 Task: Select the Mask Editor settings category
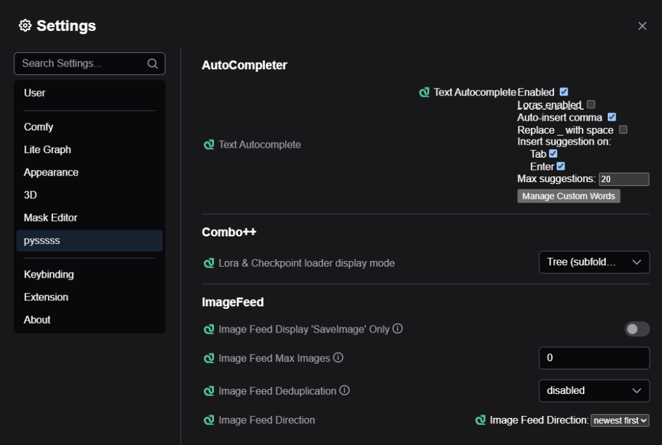pyautogui.click(x=50, y=218)
